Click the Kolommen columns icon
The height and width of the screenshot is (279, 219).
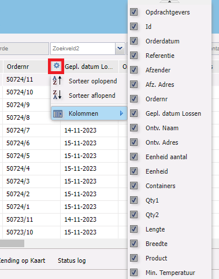tap(58, 113)
